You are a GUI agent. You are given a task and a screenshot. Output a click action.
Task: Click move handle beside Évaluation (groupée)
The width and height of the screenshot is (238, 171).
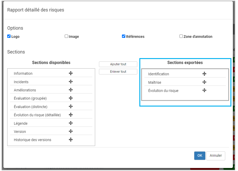[71, 98]
